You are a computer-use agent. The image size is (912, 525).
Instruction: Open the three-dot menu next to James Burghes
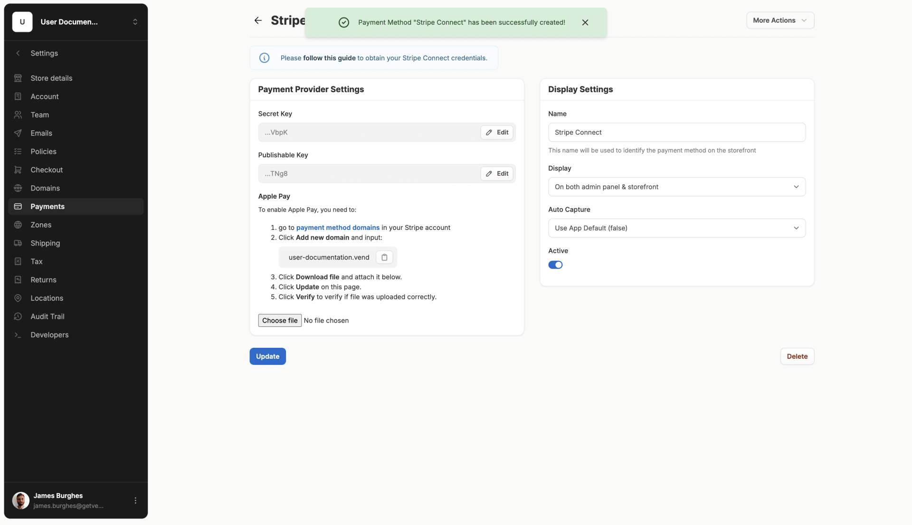click(x=135, y=500)
